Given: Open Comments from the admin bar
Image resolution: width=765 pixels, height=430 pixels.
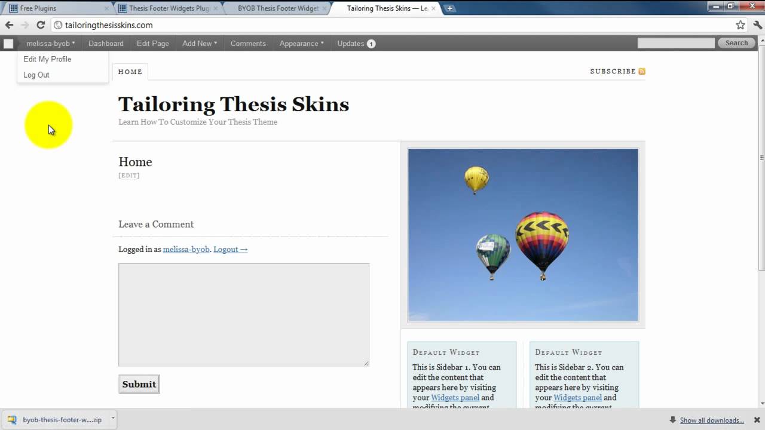Looking at the screenshot, I should point(248,44).
